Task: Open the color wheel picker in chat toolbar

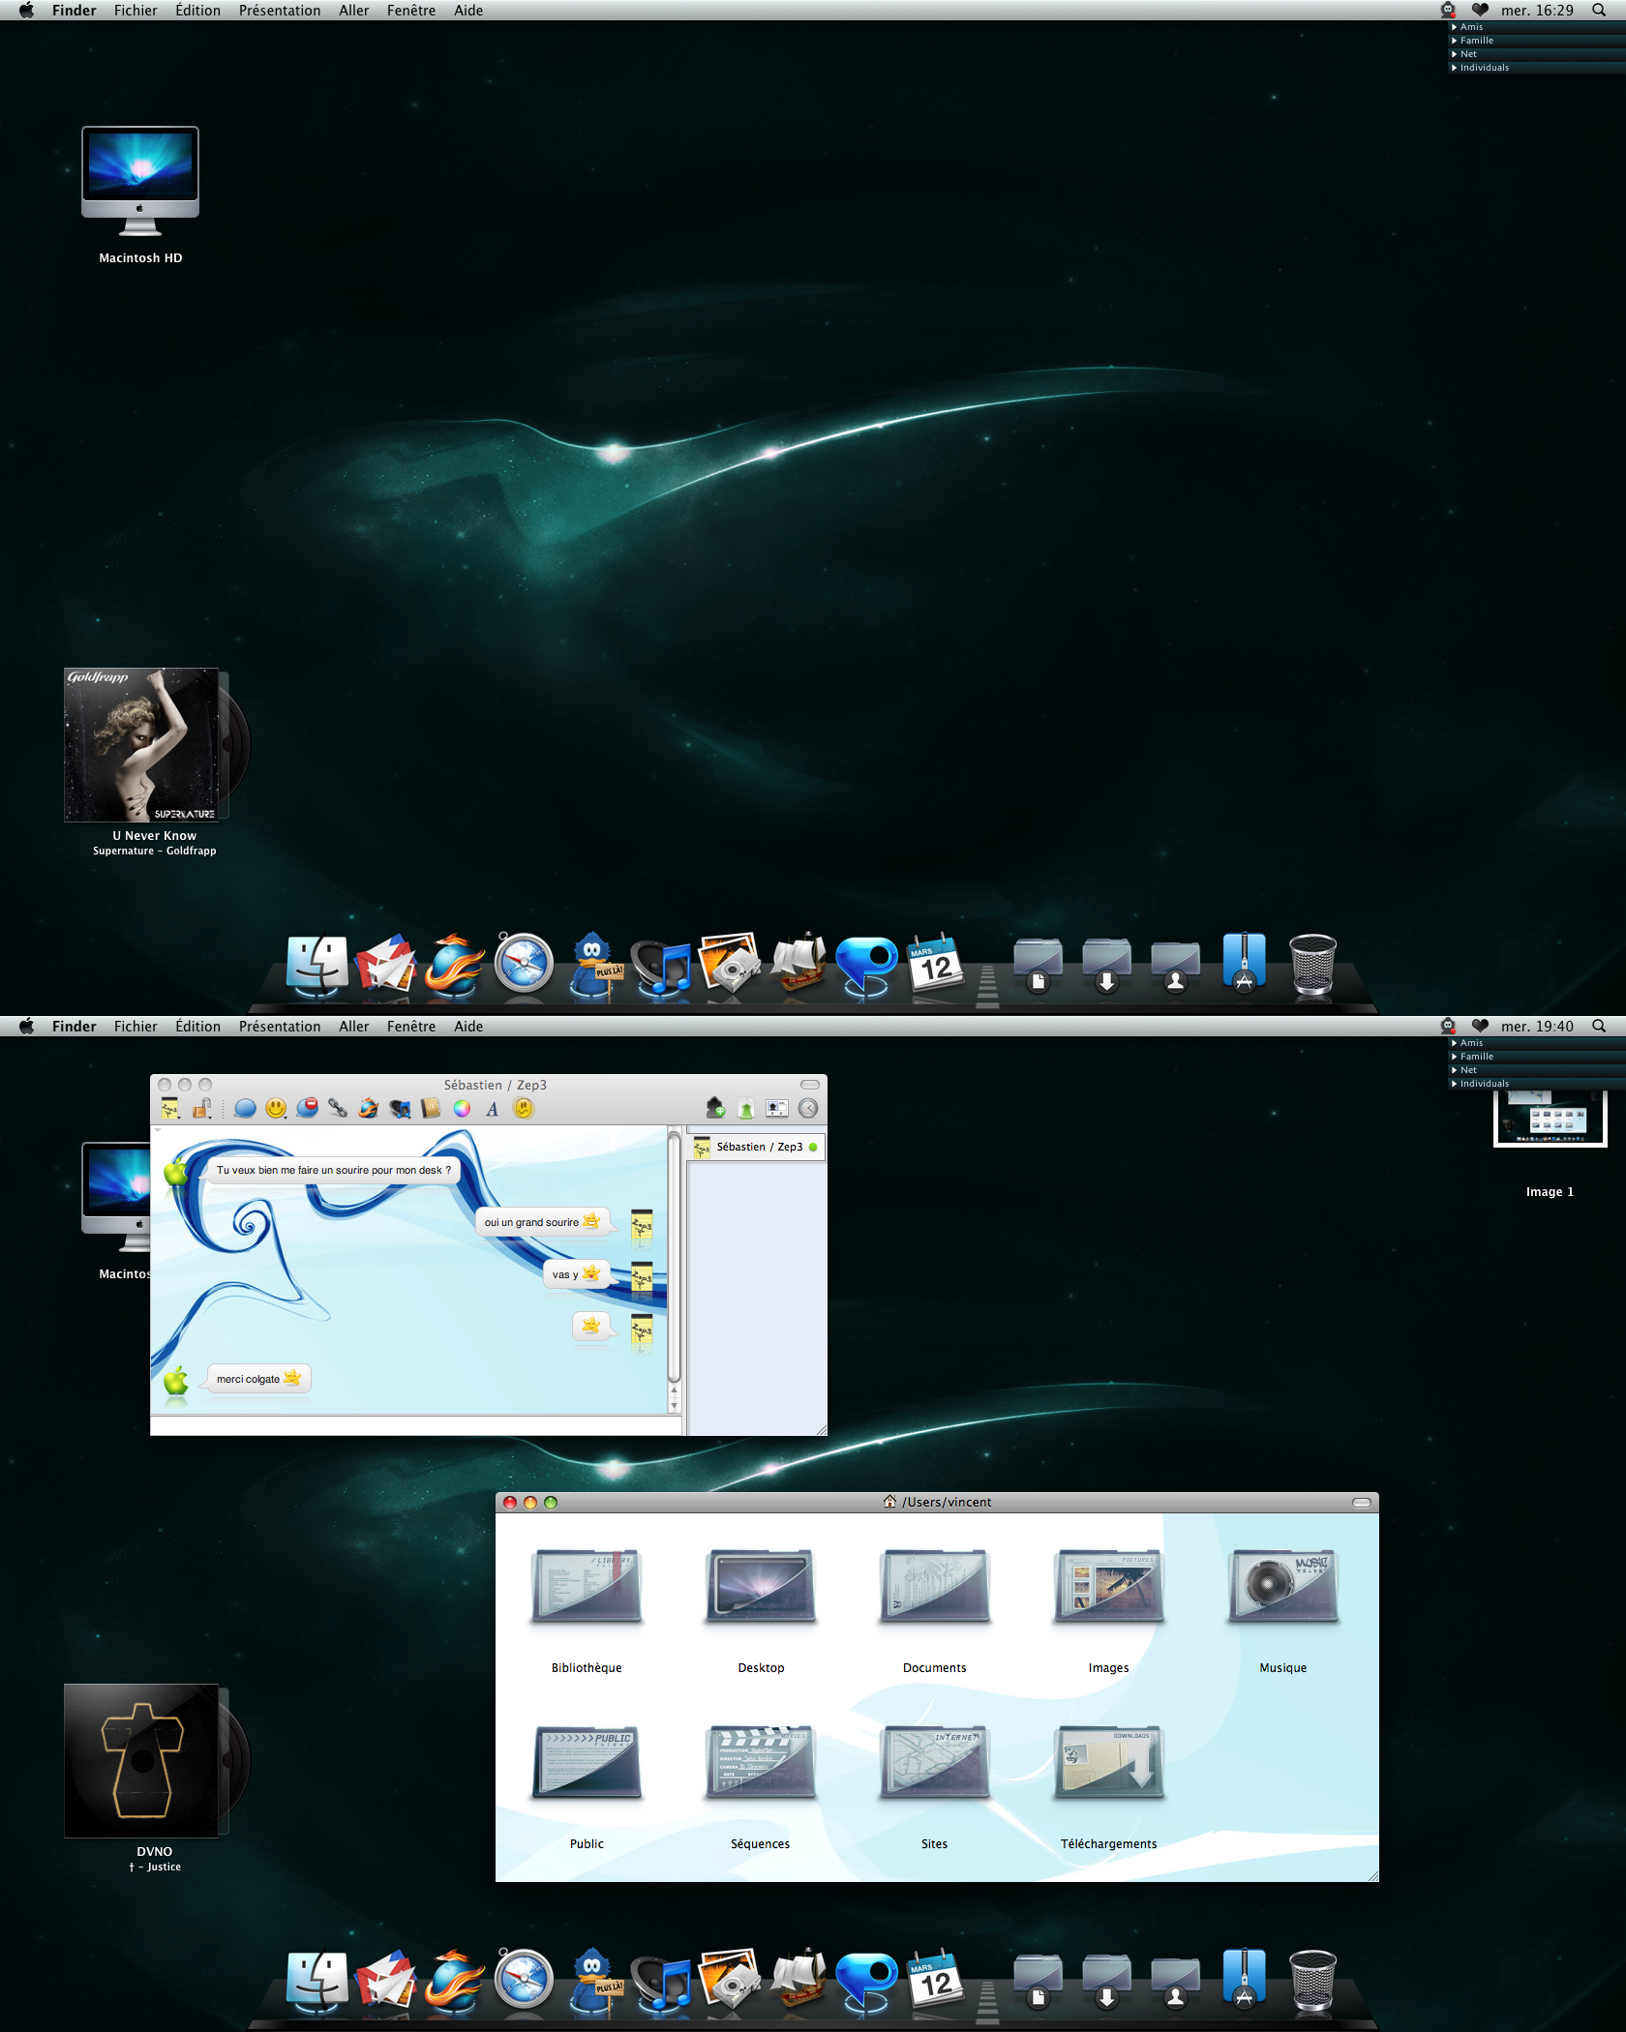Action: pyautogui.click(x=463, y=1109)
